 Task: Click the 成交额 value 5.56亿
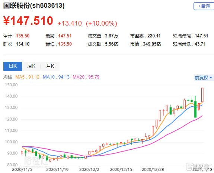point(112,44)
